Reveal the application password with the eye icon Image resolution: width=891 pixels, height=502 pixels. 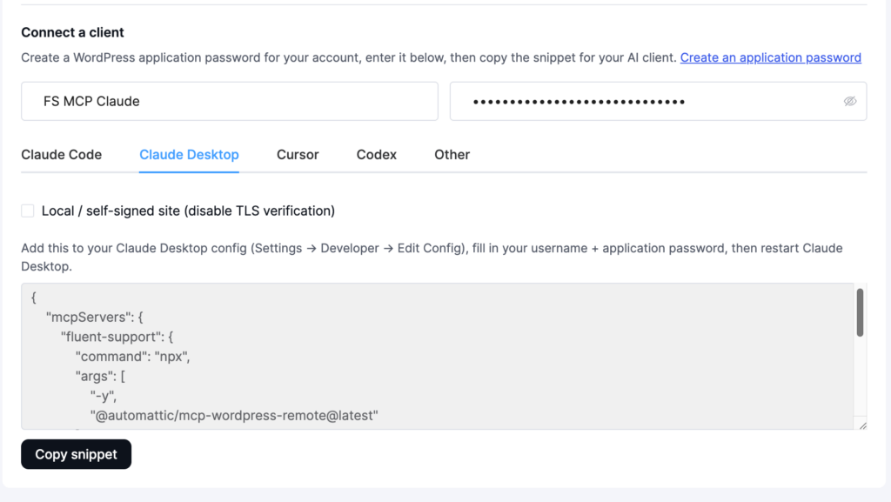(849, 101)
